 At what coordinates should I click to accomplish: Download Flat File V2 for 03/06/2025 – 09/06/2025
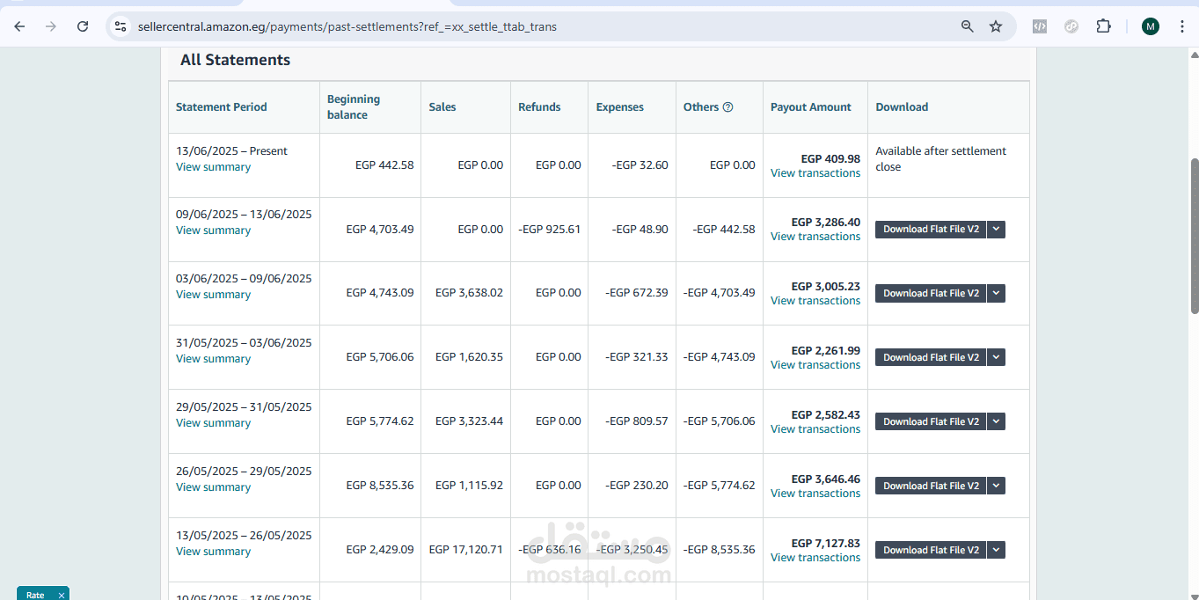point(931,294)
